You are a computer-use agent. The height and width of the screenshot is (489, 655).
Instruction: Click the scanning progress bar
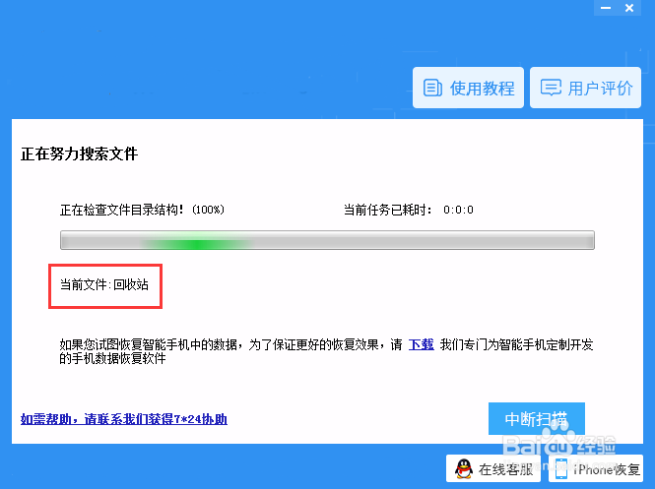(x=327, y=240)
